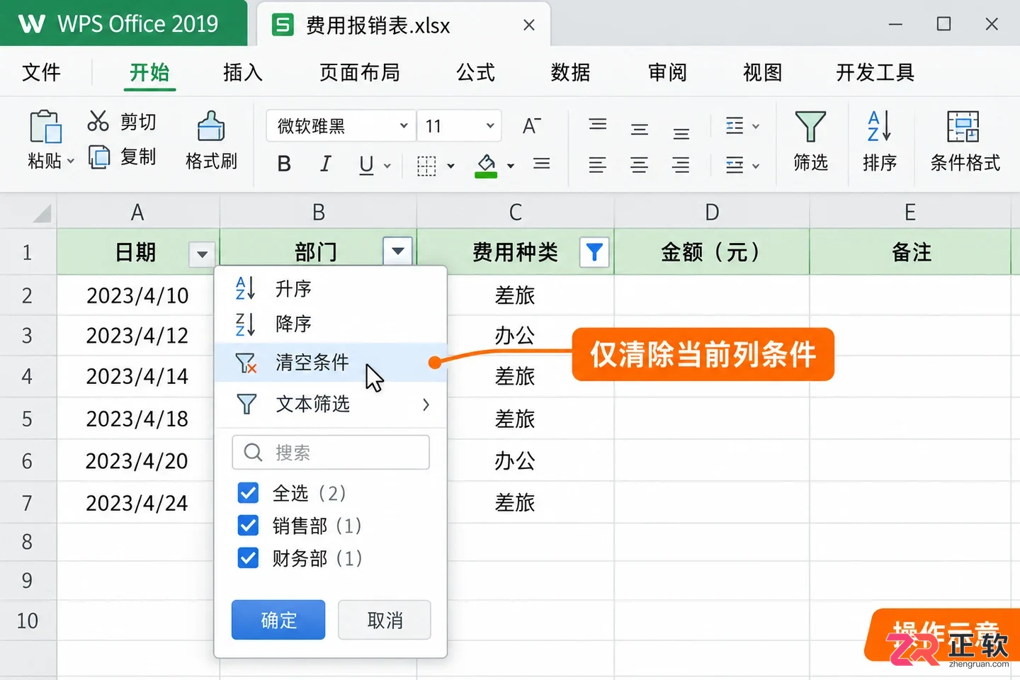The image size is (1020, 680).
Task: Click the 取消 button
Action: pos(385,620)
